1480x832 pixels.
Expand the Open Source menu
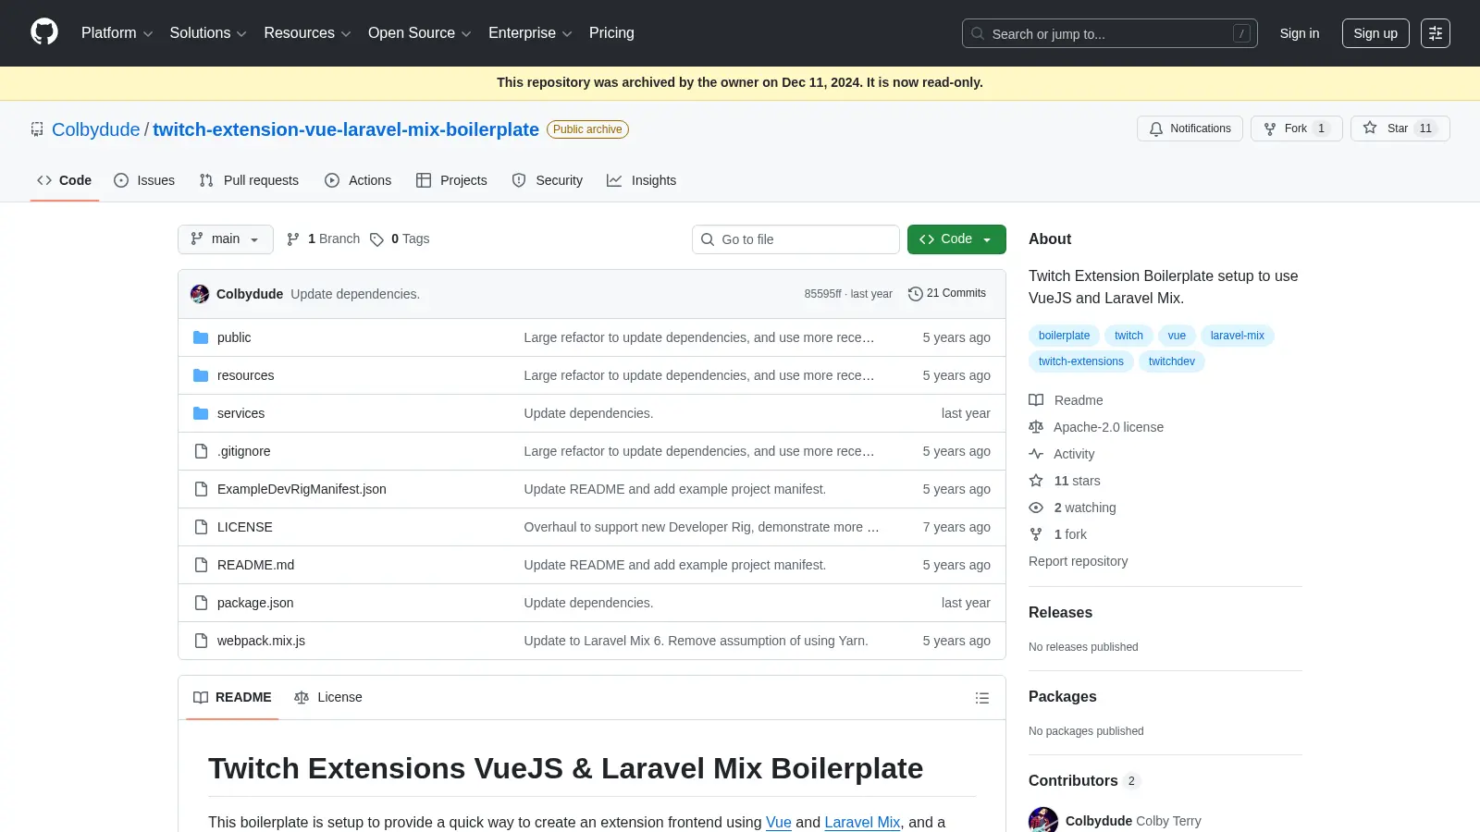[x=420, y=33]
